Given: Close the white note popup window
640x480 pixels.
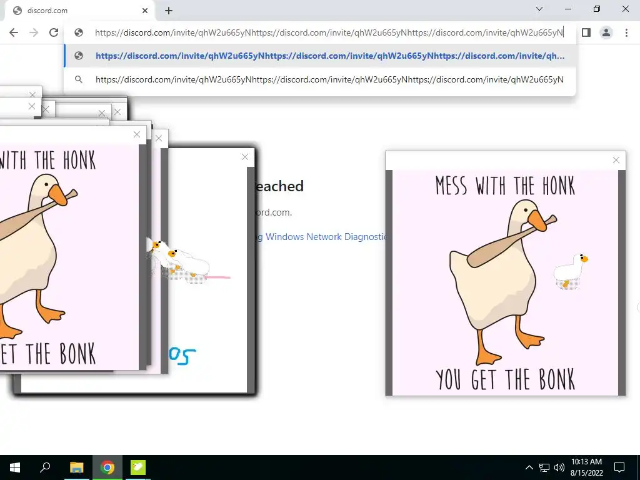Looking at the screenshot, I should 245,157.
